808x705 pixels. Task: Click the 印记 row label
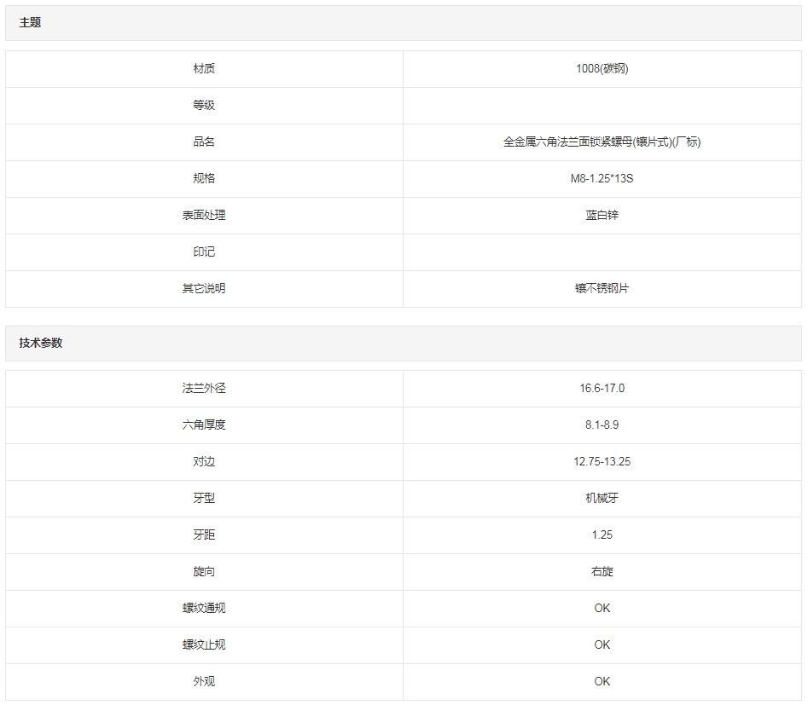coord(204,252)
